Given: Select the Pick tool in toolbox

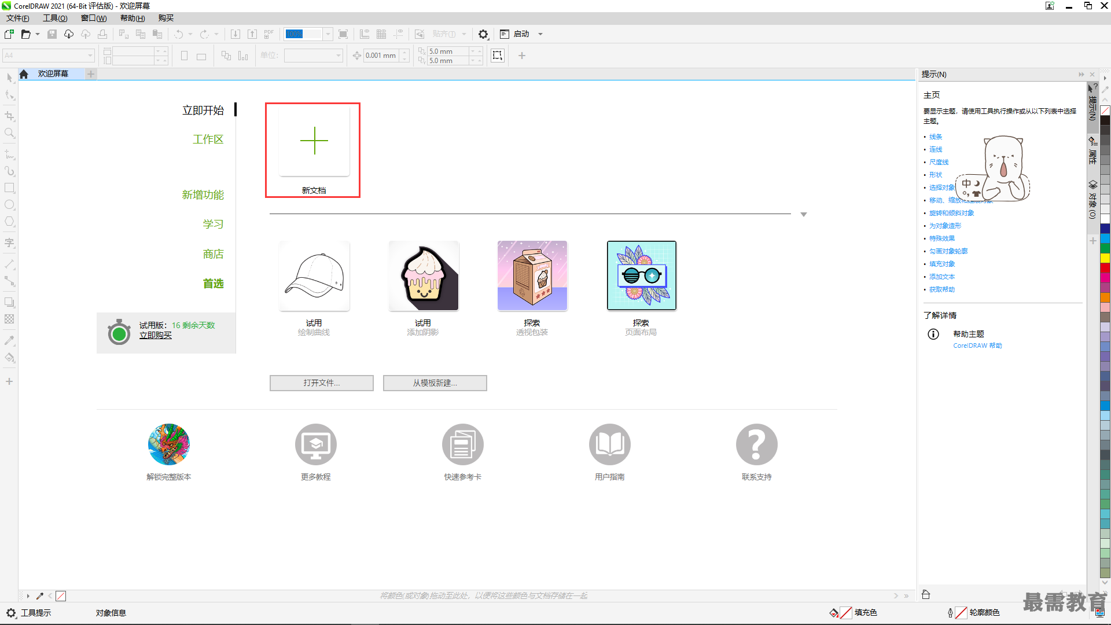Looking at the screenshot, I should [x=9, y=78].
